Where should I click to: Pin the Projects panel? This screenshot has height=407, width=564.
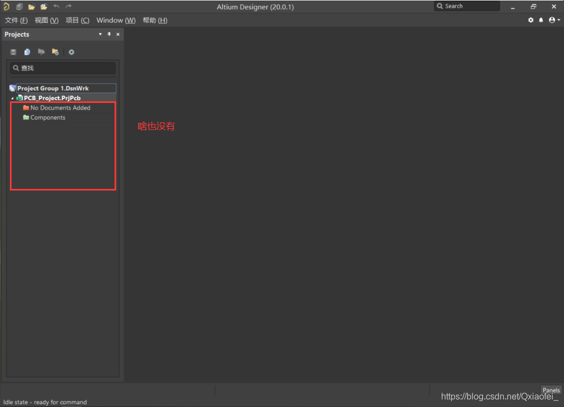(110, 34)
